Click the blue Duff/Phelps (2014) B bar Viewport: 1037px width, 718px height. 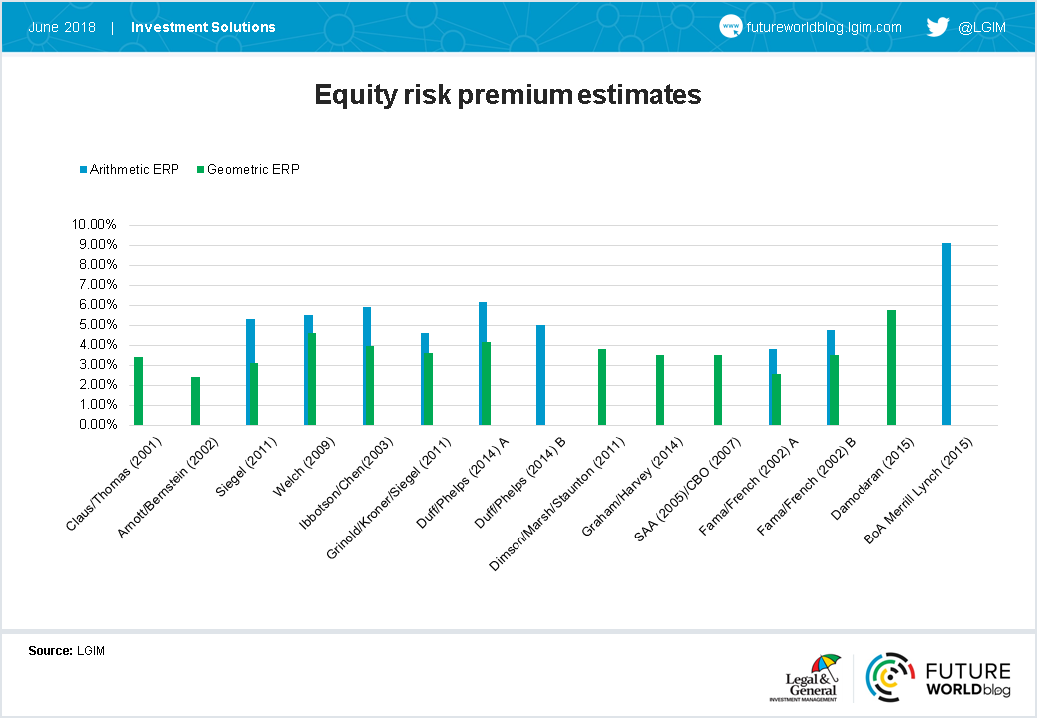click(x=541, y=375)
